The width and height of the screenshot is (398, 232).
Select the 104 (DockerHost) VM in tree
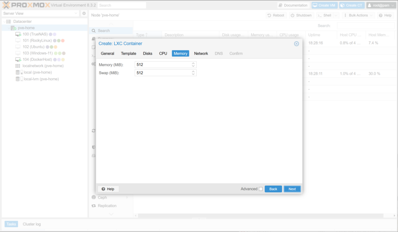click(x=37, y=60)
